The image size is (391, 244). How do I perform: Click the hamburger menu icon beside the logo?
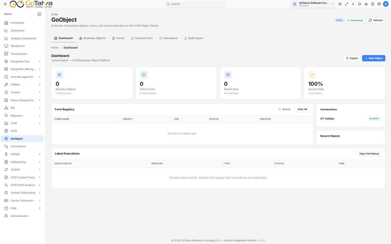[5, 4]
